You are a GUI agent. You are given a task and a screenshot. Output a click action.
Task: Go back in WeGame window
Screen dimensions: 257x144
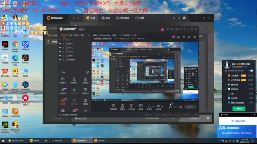(x=73, y=18)
